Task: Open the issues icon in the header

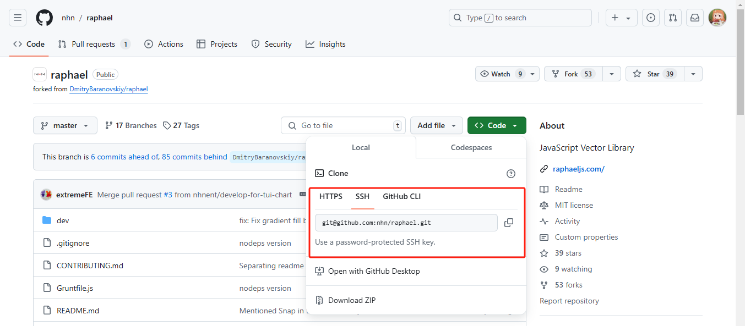Action: coord(651,18)
